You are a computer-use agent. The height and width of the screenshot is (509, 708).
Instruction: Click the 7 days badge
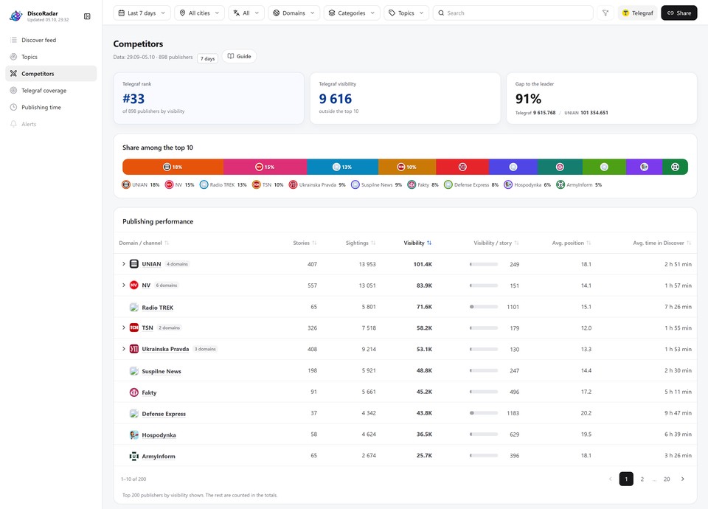pos(208,58)
